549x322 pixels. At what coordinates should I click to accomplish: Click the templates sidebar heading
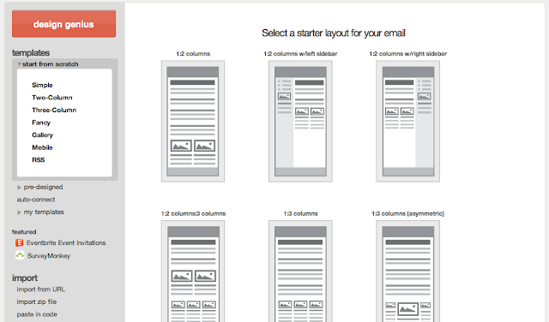[31, 53]
